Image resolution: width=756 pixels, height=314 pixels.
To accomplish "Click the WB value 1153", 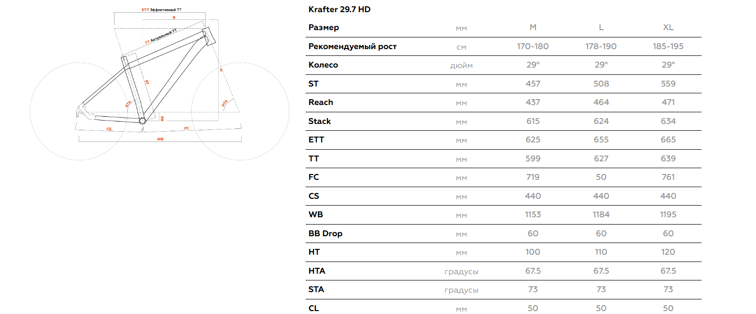I will coord(533,215).
